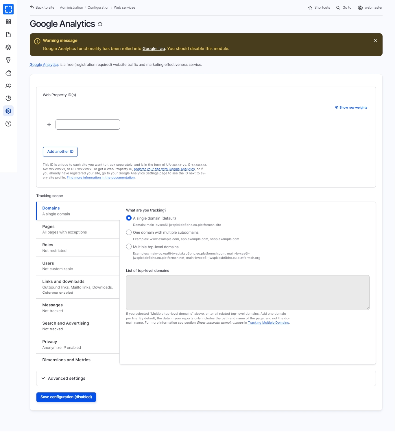Click the Appearance paintbrush icon in sidebar

coord(8,60)
